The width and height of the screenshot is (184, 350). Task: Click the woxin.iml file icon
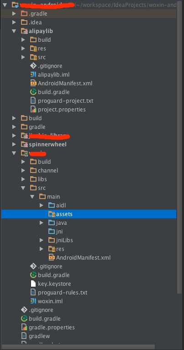[33, 301]
